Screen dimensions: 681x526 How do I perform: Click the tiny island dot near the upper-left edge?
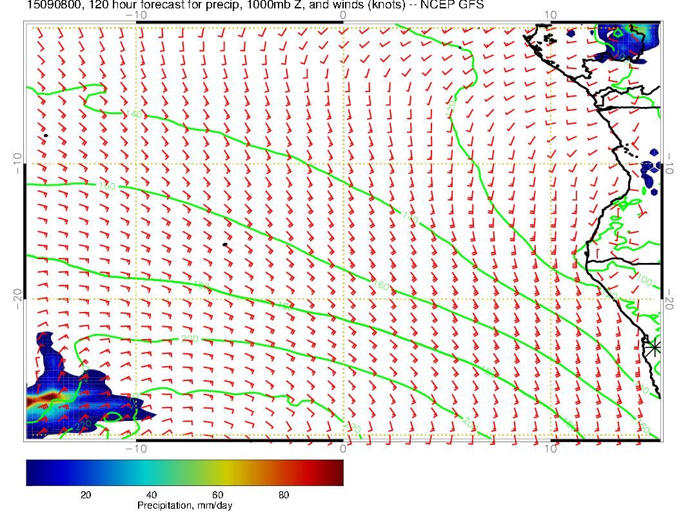(x=46, y=135)
